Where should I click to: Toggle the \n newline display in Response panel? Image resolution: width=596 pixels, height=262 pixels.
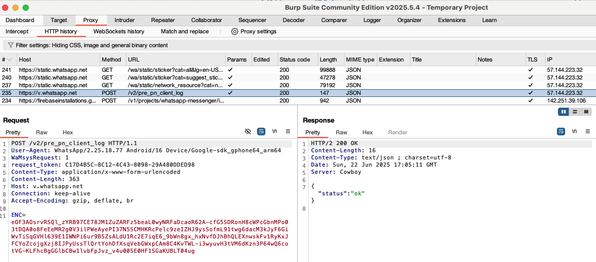[574, 131]
